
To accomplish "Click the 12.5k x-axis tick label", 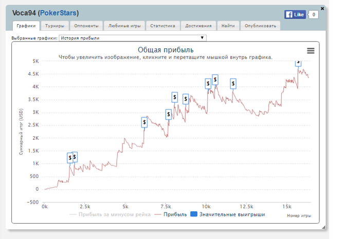I will [246, 207].
